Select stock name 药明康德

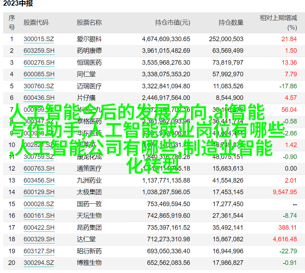point(89,51)
